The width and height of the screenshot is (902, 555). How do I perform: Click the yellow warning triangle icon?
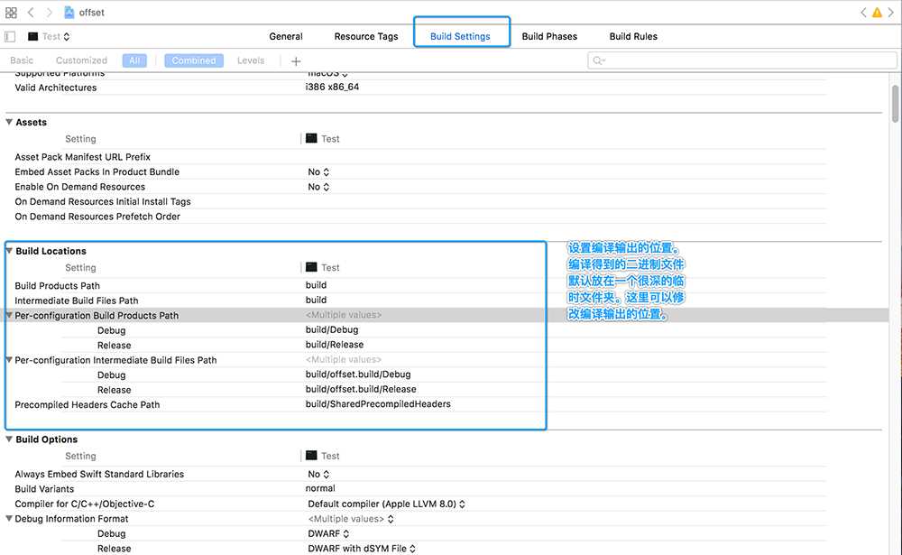point(877,12)
